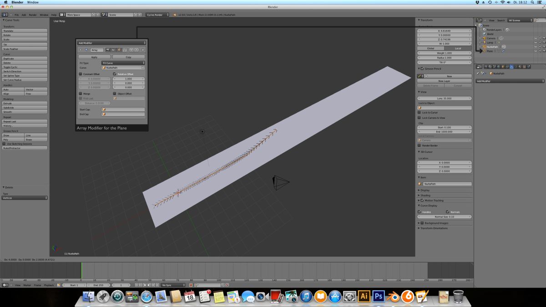546x307 pixels.
Task: Toggle the Render Border checkbox
Action: pos(420,146)
